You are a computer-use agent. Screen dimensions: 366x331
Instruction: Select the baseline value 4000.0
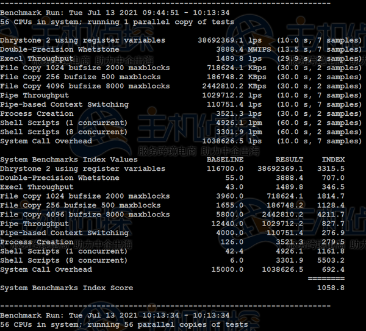click(230, 233)
